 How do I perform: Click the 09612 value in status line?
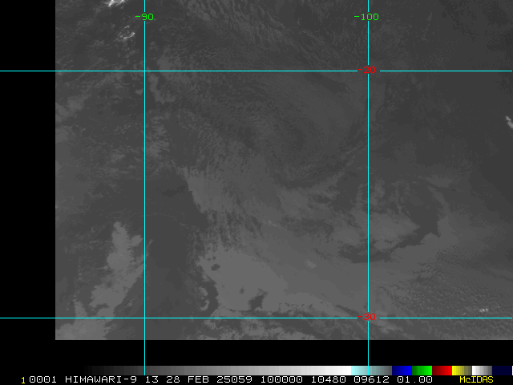click(x=372, y=379)
